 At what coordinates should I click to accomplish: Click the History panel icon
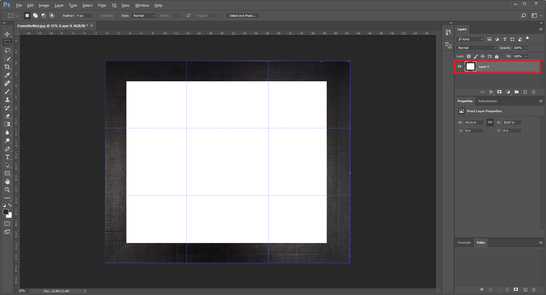coord(448,32)
